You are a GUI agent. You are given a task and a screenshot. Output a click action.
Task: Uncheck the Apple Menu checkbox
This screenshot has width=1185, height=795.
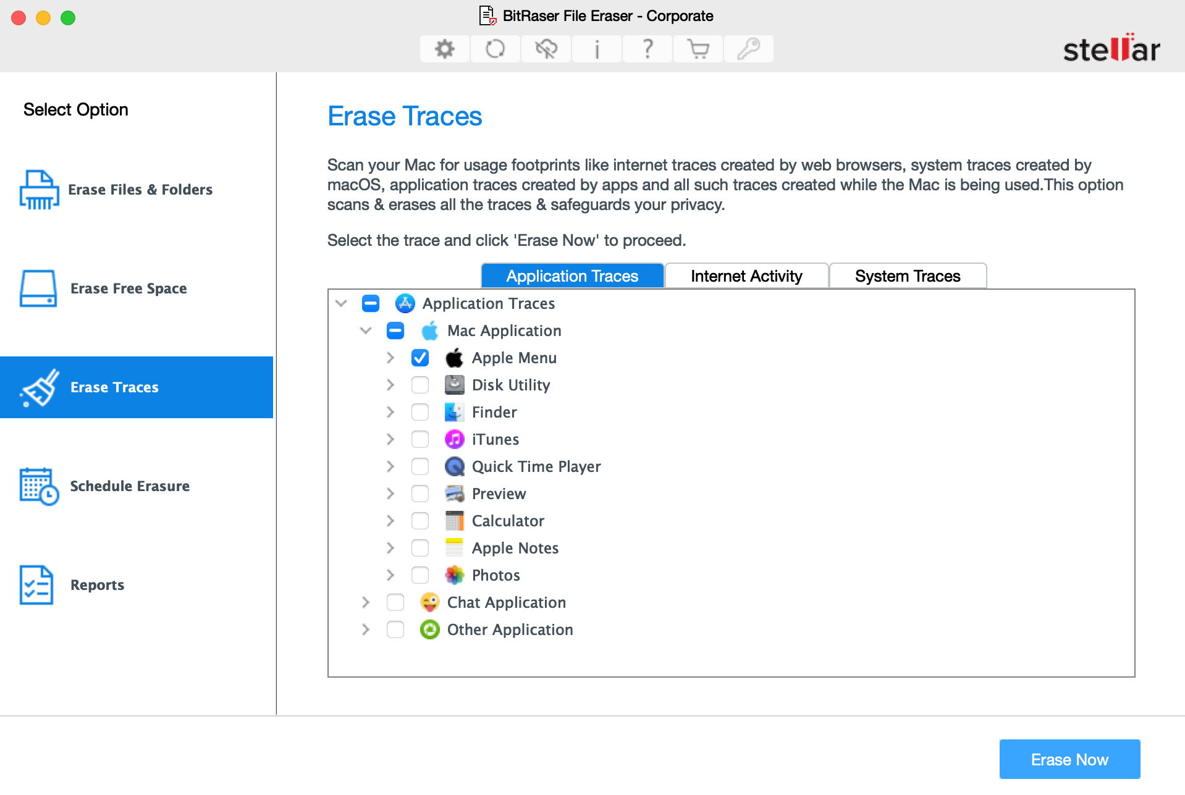420,358
